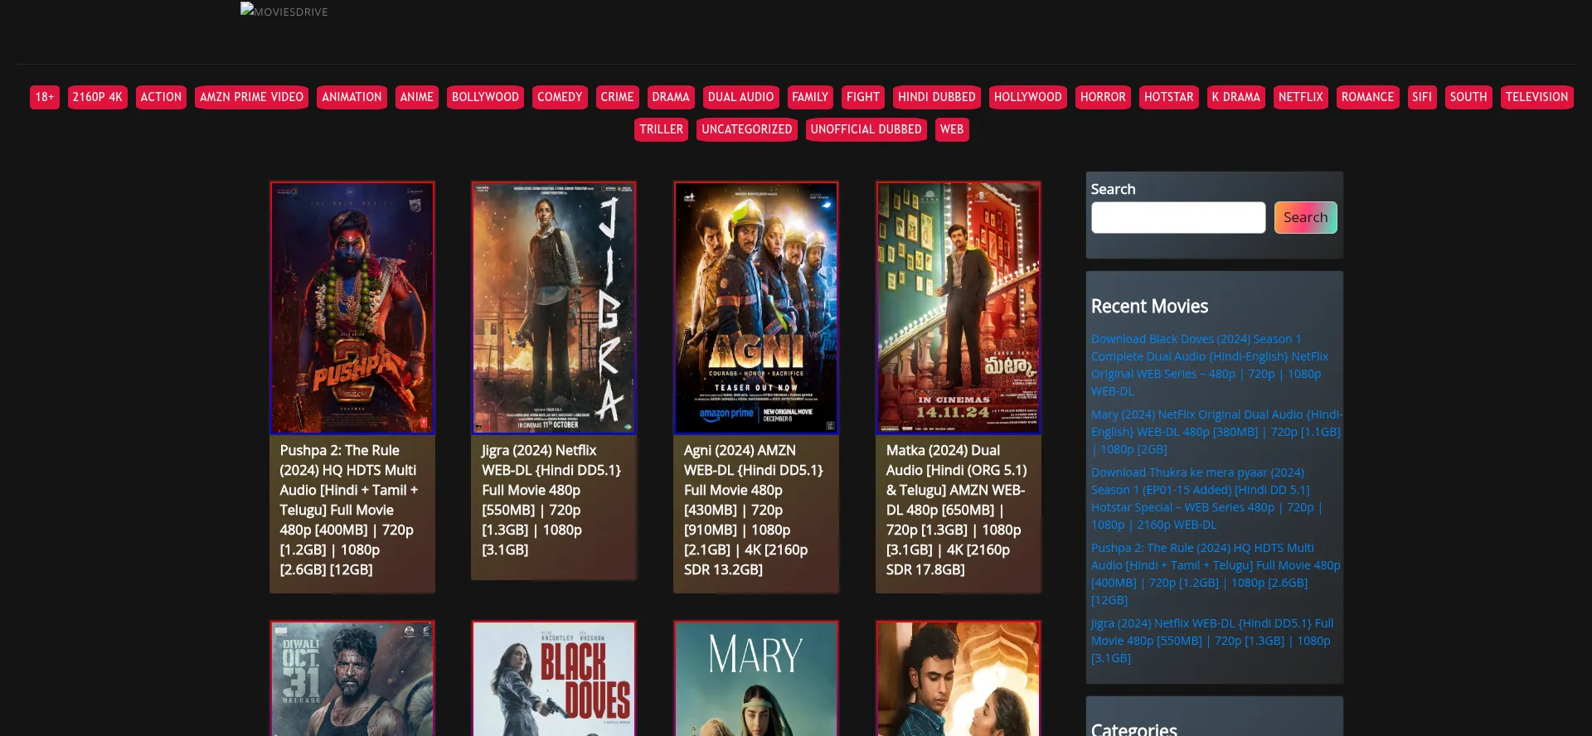This screenshot has width=1592, height=736.
Task: Open recent link Pushpa 2: The Rule HQ HDTS
Action: click(1216, 574)
